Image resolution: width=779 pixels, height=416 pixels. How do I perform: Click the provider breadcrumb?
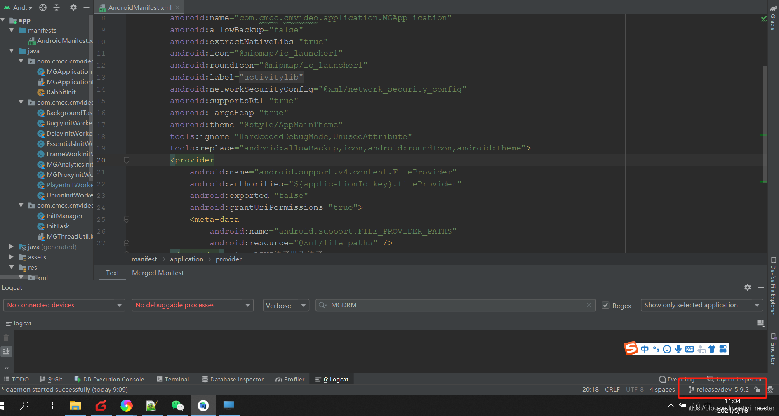(x=228, y=259)
